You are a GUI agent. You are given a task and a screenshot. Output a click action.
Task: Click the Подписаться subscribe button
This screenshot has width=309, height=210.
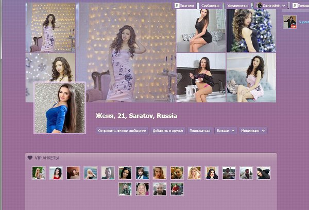point(200,130)
